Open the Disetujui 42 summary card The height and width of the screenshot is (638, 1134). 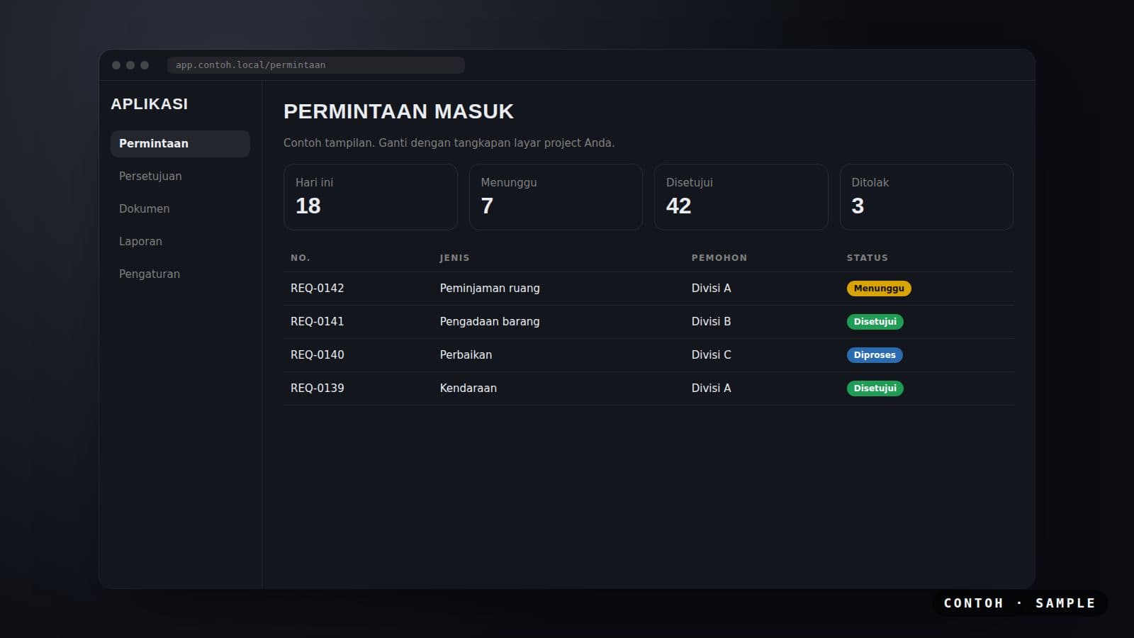[x=741, y=197]
